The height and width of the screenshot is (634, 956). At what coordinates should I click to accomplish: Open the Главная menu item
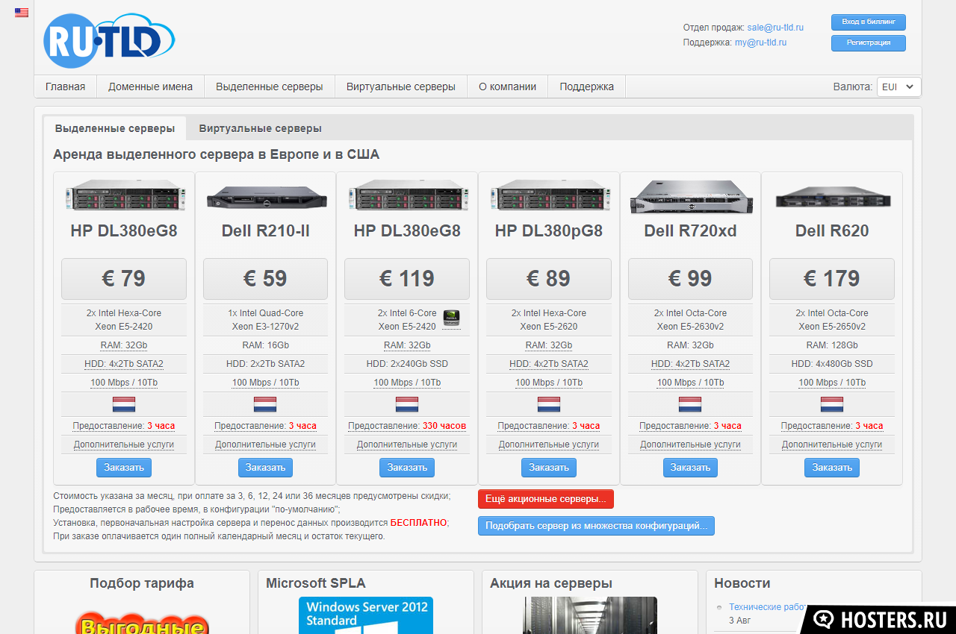(65, 87)
